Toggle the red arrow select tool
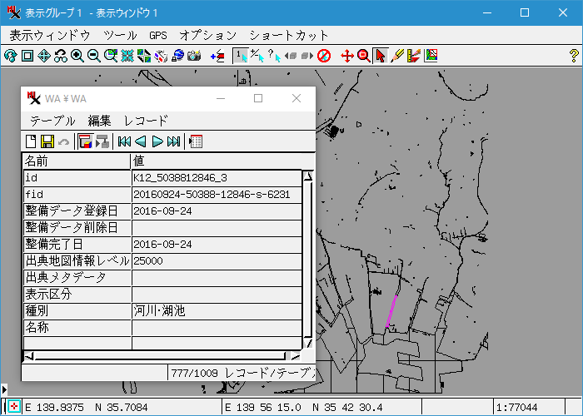 (x=381, y=56)
